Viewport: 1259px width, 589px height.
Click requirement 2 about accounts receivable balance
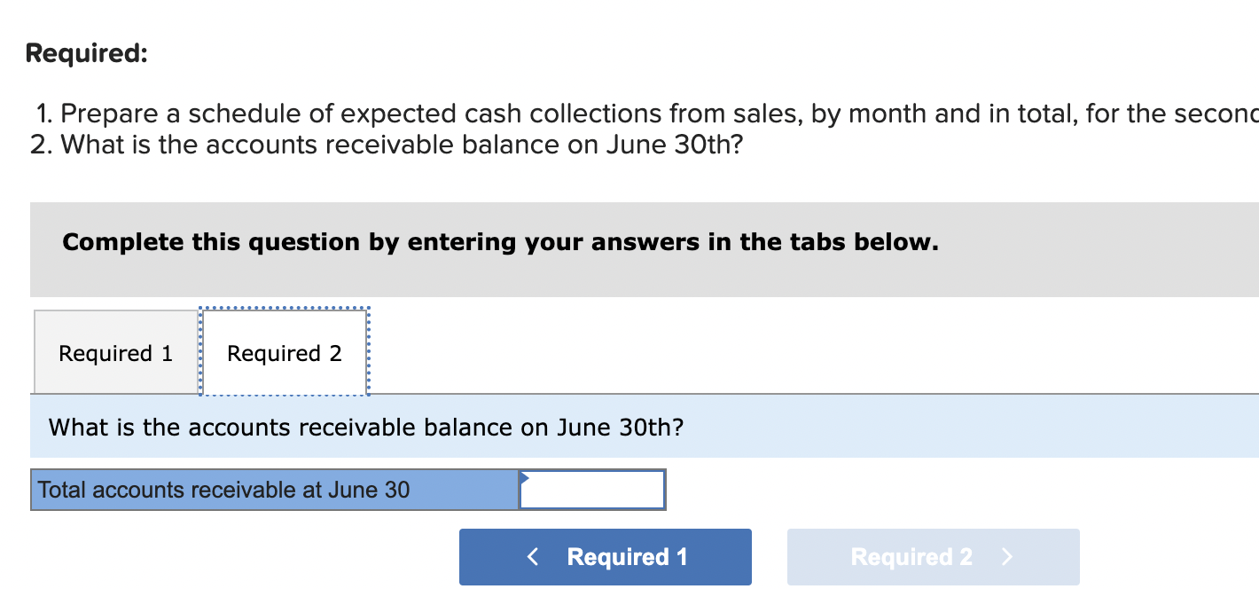pos(399,144)
